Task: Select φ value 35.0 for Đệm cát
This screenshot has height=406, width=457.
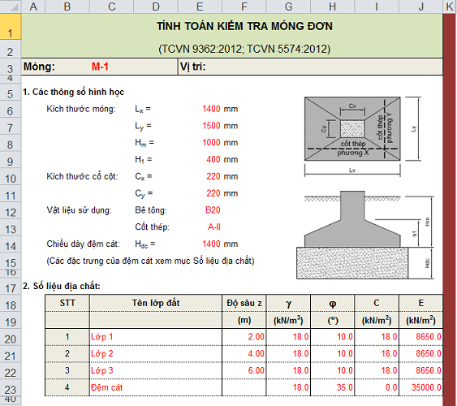Action: [333, 387]
